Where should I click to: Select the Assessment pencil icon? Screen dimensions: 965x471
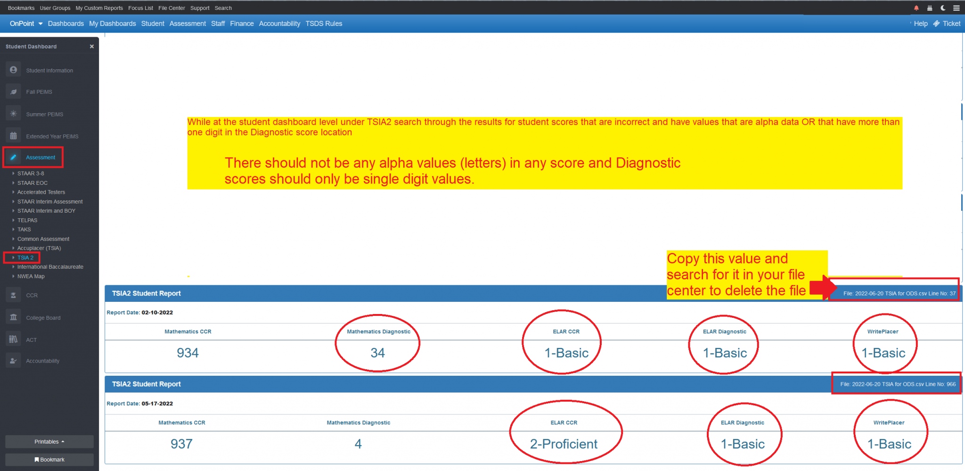(x=13, y=157)
